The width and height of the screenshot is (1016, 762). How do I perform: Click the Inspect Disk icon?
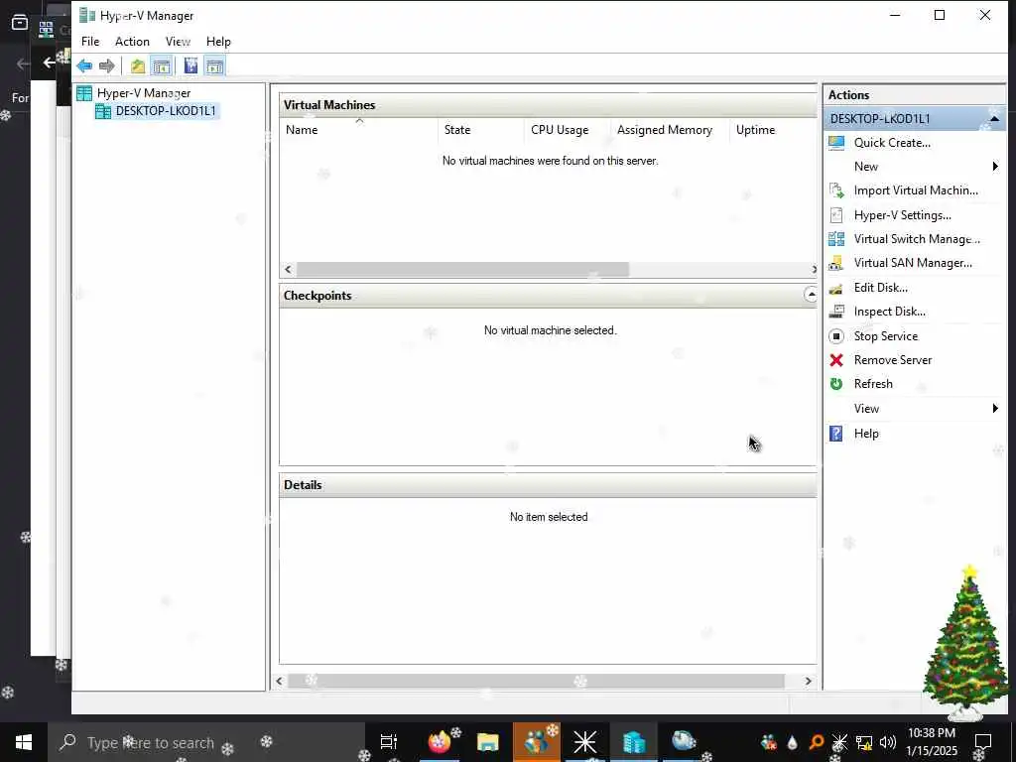click(836, 312)
